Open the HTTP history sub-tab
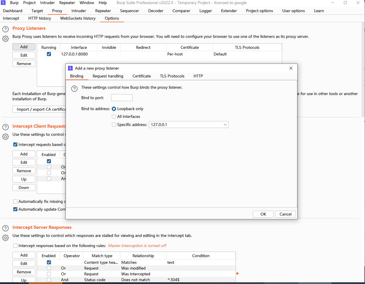Viewport: 365px width, 284px height. click(40, 18)
